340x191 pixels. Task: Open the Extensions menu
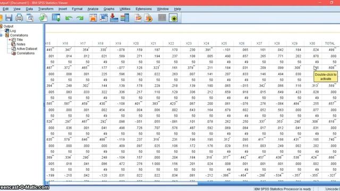143,9
